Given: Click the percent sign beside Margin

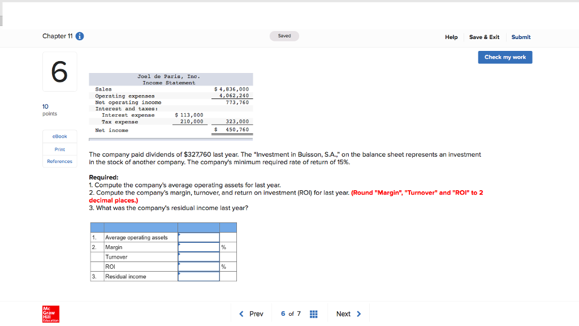Looking at the screenshot, I should [223, 247].
